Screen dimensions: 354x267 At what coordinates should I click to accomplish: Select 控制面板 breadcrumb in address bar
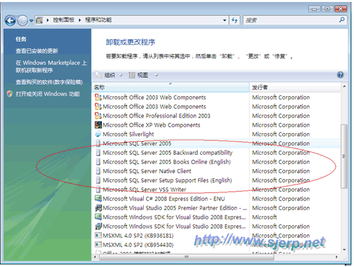[63, 20]
